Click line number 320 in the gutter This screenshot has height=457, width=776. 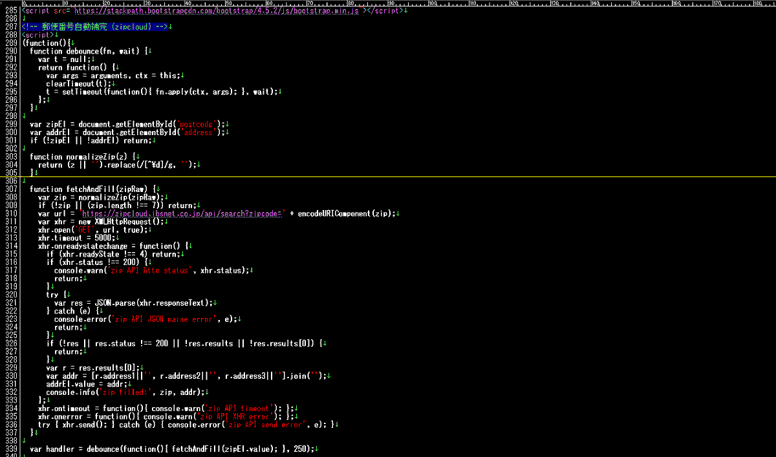click(10, 295)
